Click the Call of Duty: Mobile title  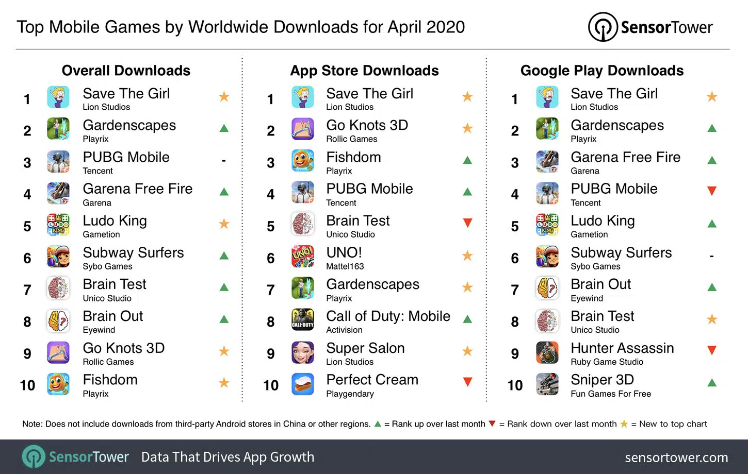pos(388,316)
